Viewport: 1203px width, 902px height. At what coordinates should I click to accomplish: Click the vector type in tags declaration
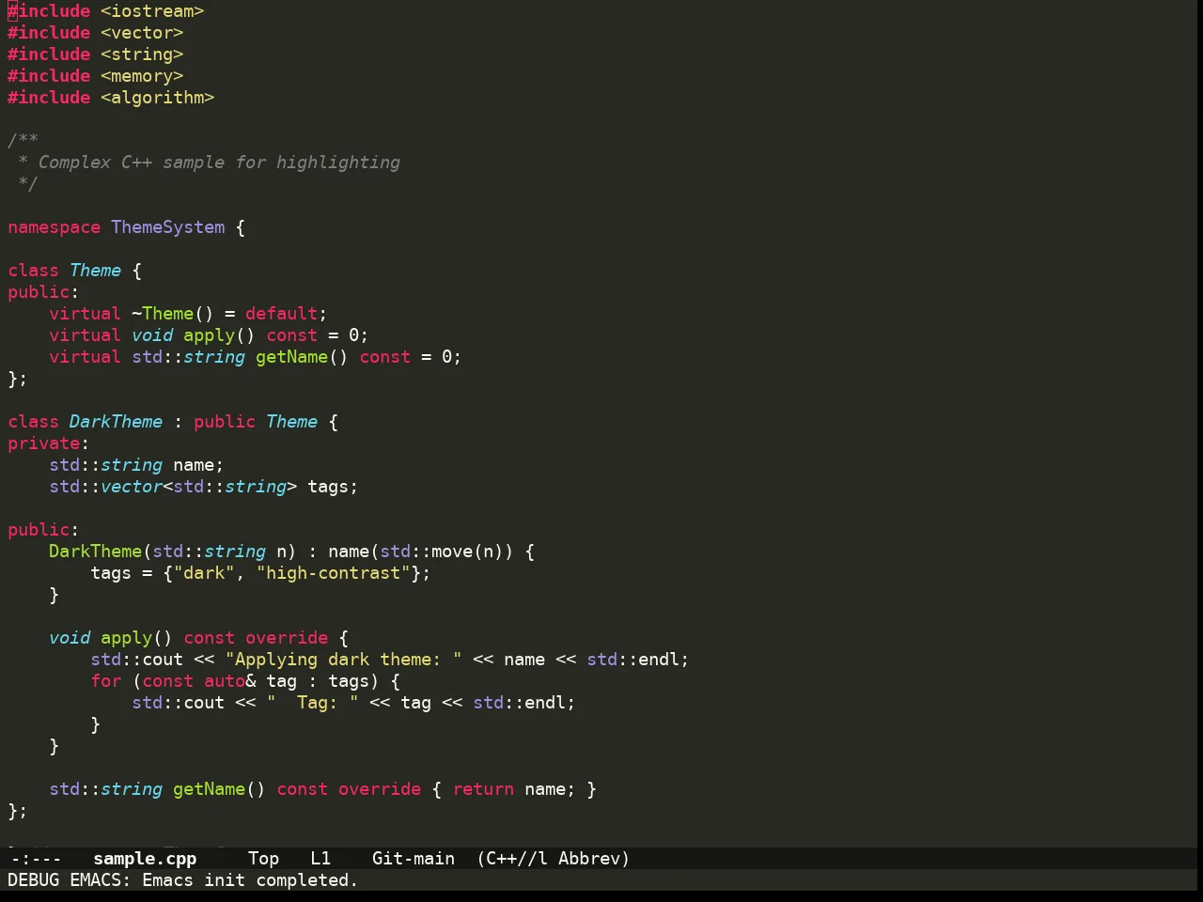(x=132, y=487)
